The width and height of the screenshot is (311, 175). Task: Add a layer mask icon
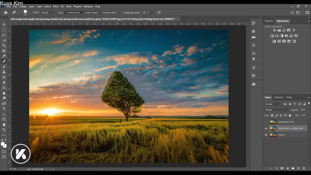click(x=282, y=168)
